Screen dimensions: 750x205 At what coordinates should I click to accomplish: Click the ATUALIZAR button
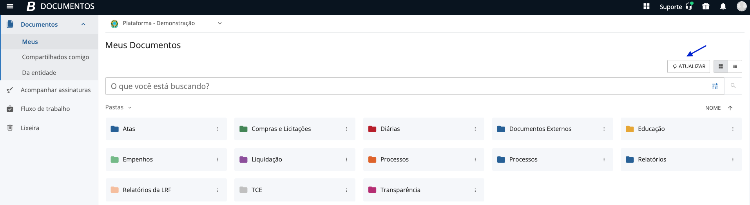point(689,67)
